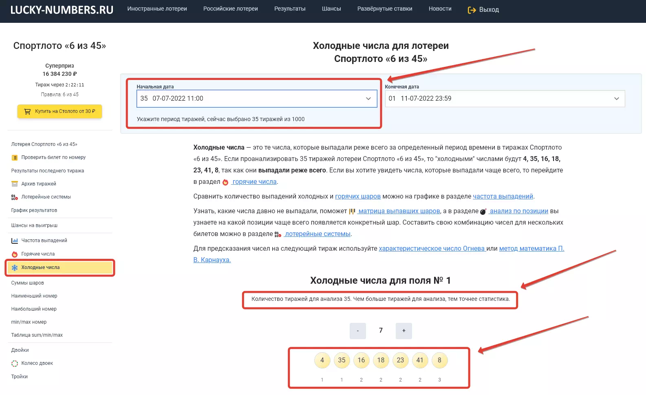Click the Выход logout link
This screenshot has width=646, height=395.
pos(483,10)
